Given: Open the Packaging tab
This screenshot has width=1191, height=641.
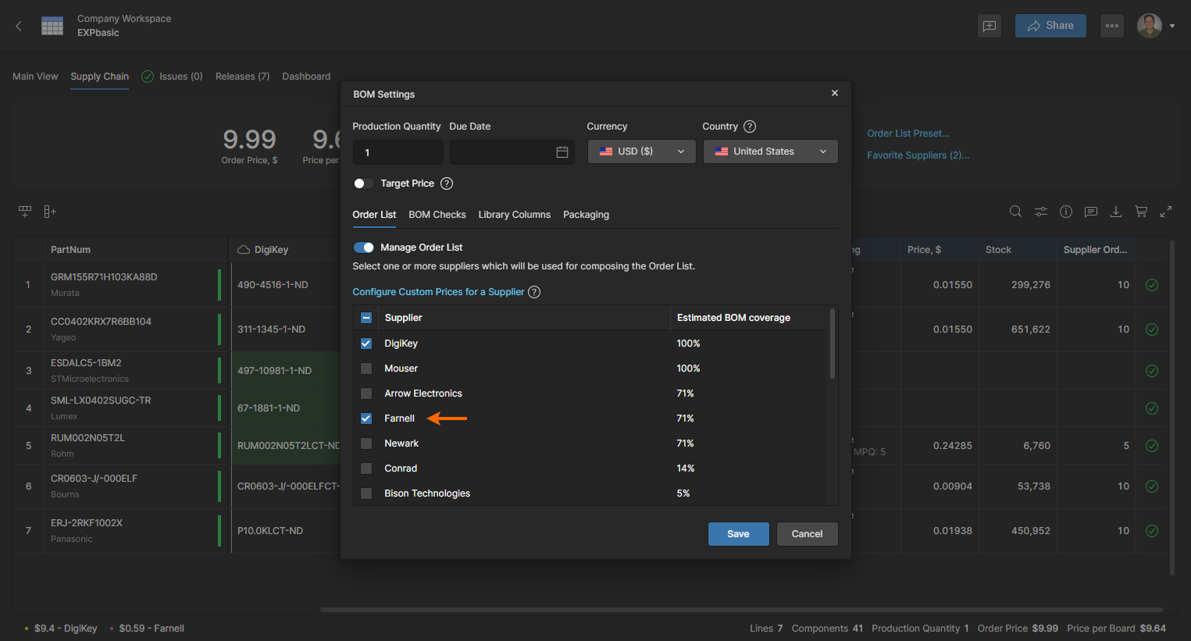Looking at the screenshot, I should (x=586, y=215).
